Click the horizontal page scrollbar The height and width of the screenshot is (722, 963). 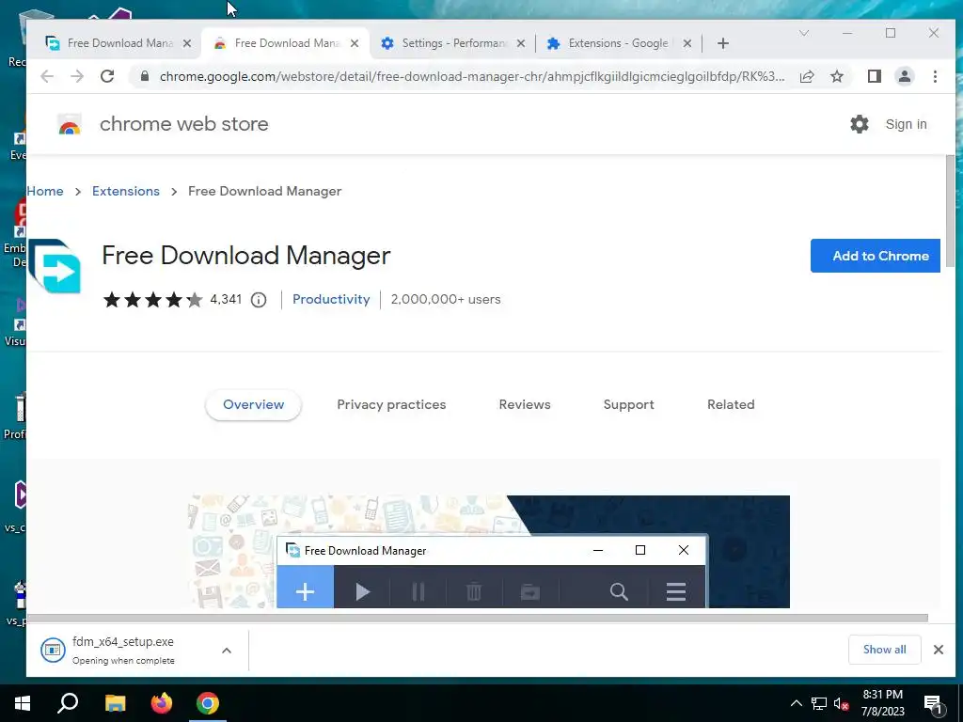(477, 618)
